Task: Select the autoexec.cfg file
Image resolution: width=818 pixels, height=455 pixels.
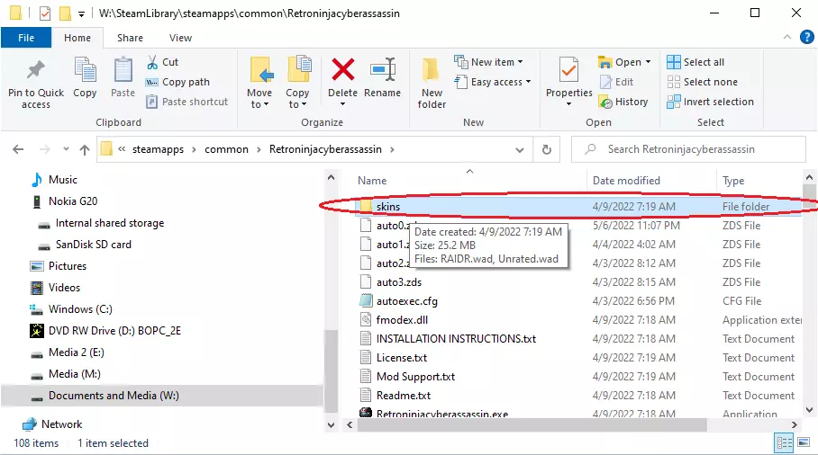Action: 407,301
